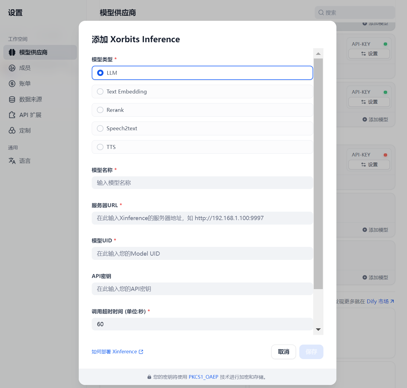The width and height of the screenshot is (407, 388).
Task: Open the PKCS1_OAEP link
Action: [203, 377]
